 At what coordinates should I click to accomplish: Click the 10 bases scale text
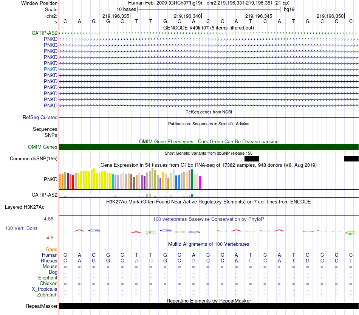click(126, 9)
